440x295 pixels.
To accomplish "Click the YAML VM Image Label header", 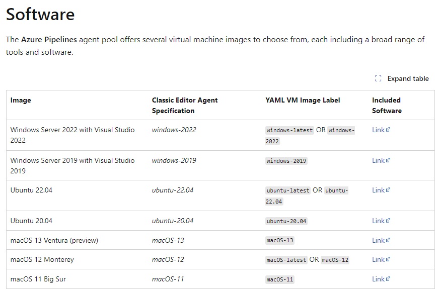I will [x=303, y=101].
